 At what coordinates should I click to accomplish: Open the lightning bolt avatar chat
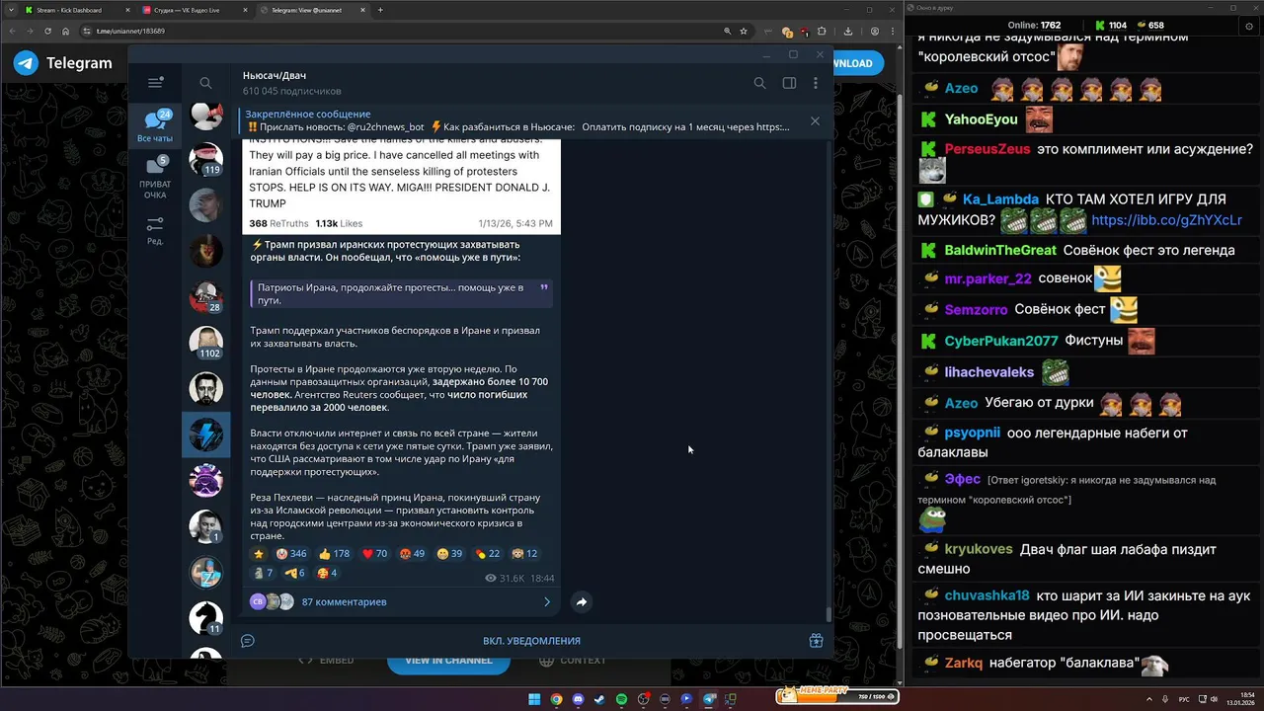pos(205,434)
